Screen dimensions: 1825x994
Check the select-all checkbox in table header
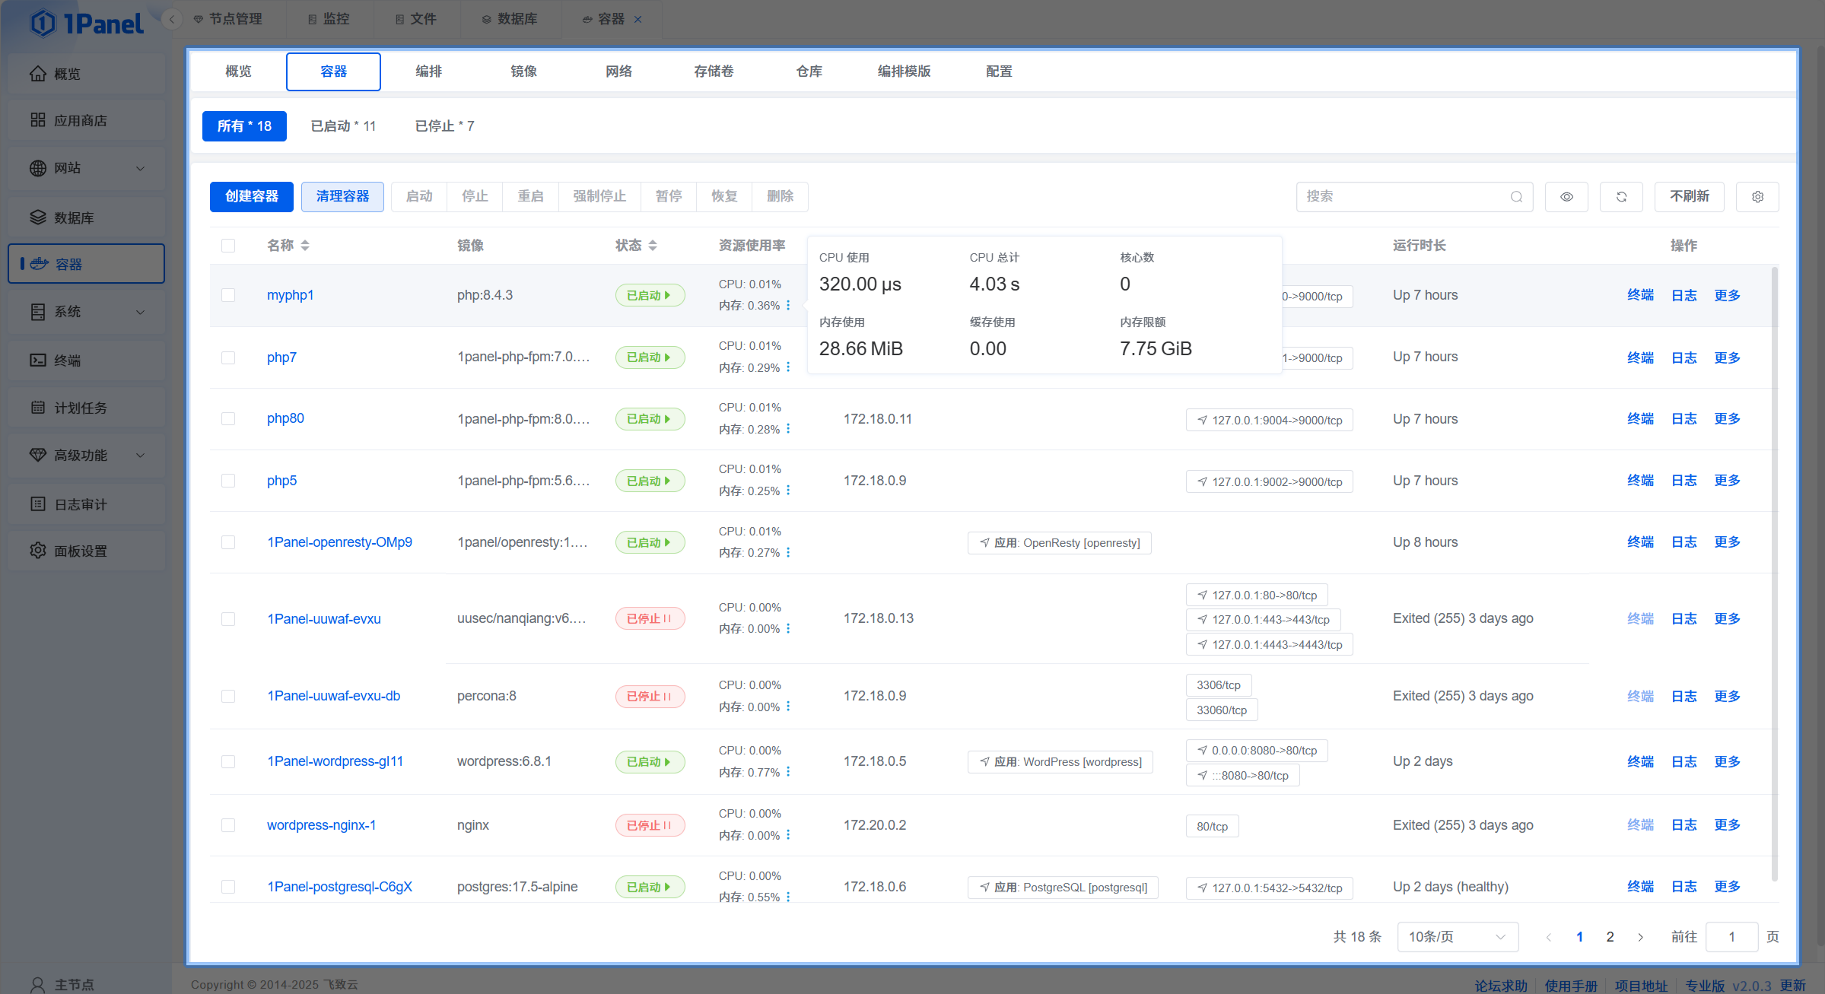[x=229, y=245]
